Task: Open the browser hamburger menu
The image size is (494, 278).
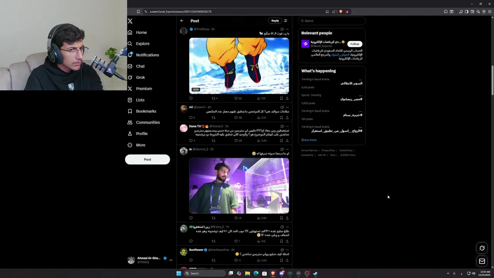Action: click(x=490, y=12)
